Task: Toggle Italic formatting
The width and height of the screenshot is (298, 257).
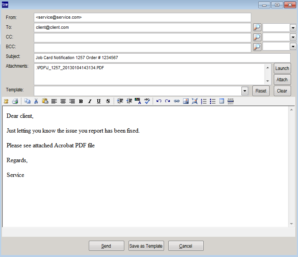Action: pyautogui.click(x=90, y=101)
